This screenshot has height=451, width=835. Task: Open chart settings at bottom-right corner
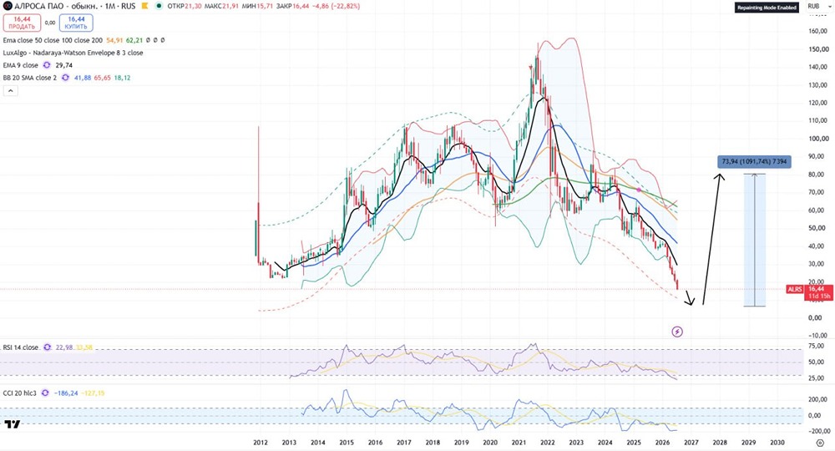820,443
